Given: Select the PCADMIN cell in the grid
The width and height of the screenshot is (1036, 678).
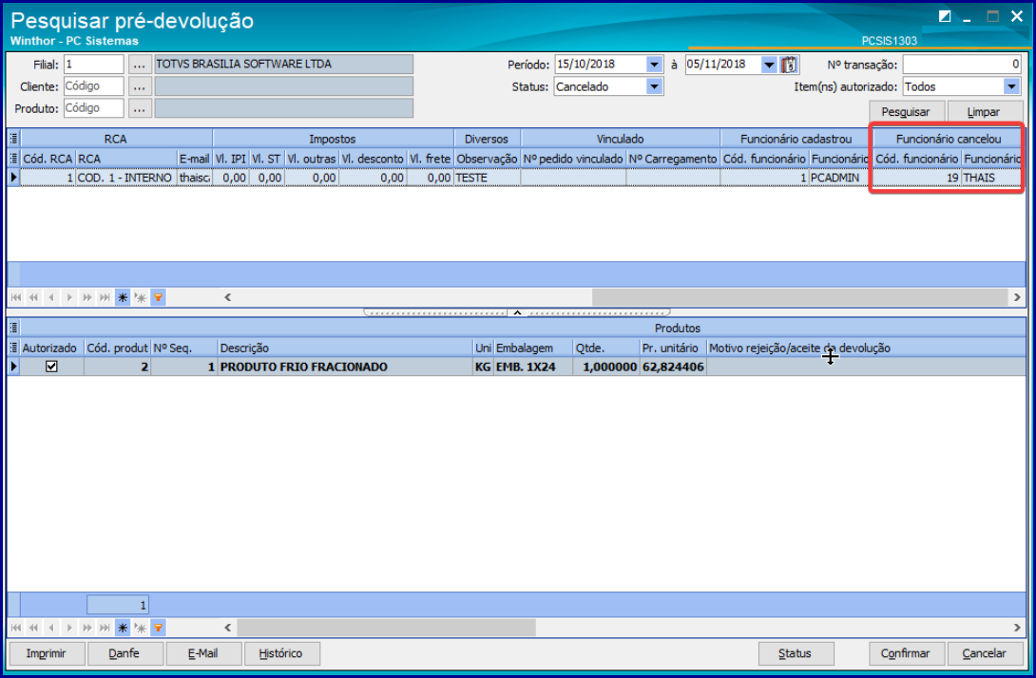Looking at the screenshot, I should point(838,178).
